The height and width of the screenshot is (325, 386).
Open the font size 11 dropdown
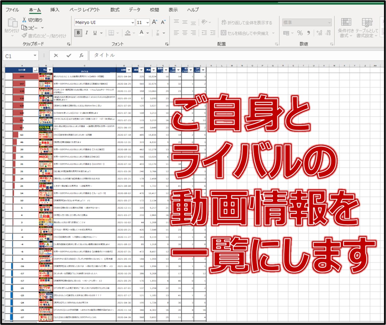(147, 22)
